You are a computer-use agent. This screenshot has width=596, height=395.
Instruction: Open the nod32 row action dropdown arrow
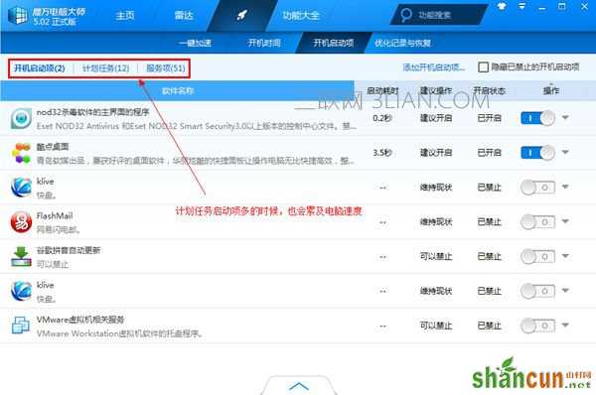tap(565, 117)
